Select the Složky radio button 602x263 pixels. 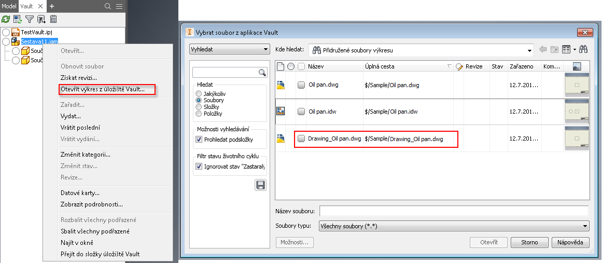click(x=199, y=107)
